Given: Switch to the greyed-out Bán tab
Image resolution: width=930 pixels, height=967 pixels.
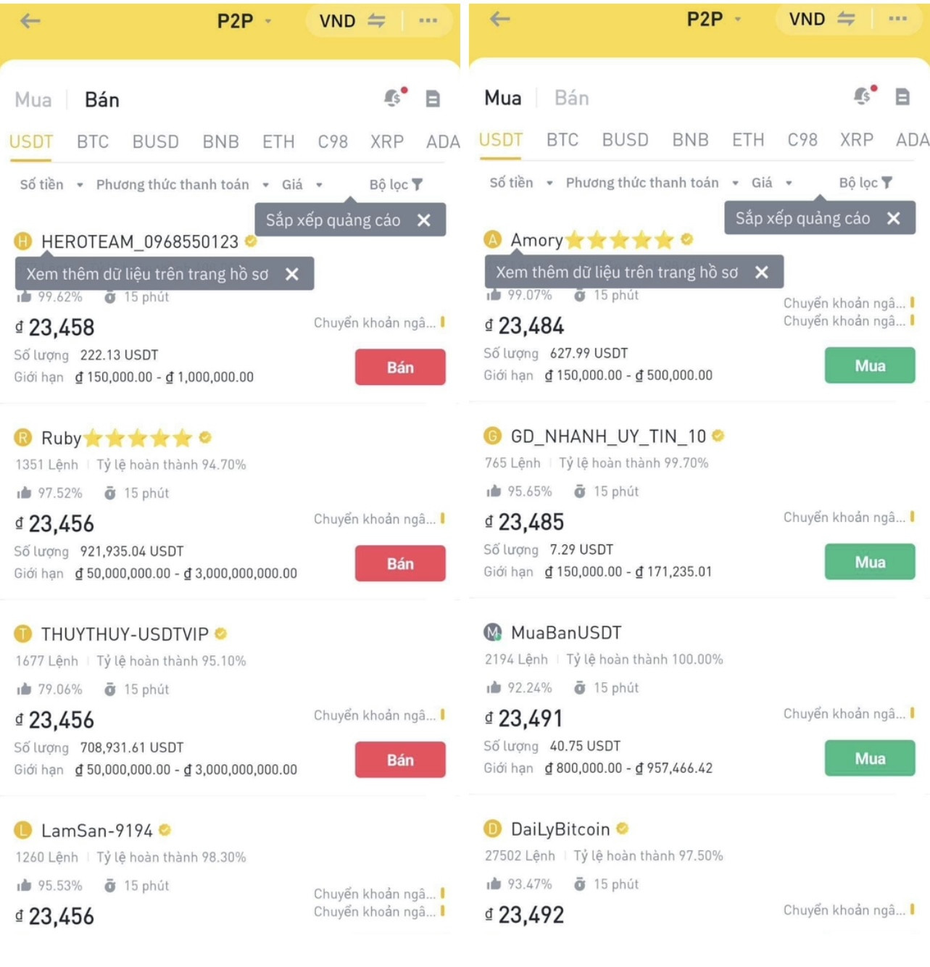Looking at the screenshot, I should 572,98.
